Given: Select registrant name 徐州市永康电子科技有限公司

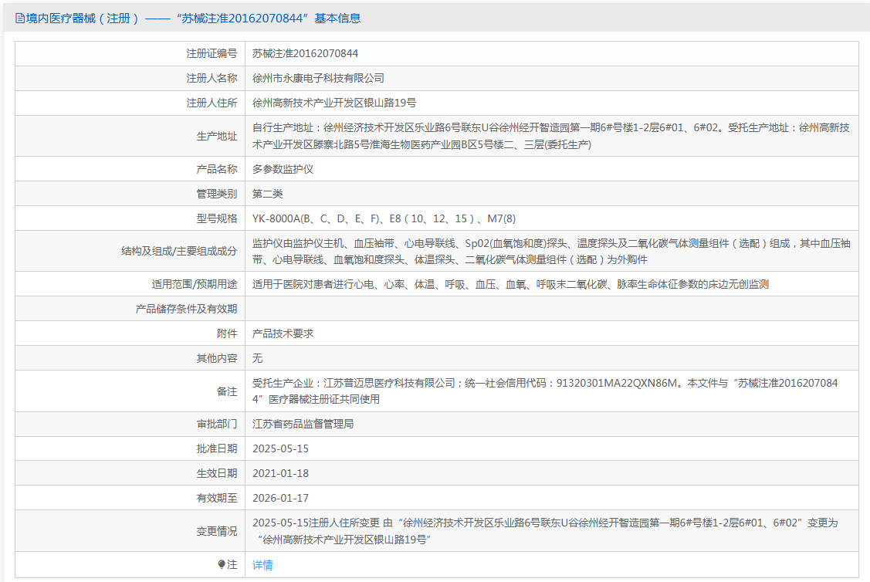Looking at the screenshot, I should pyautogui.click(x=318, y=78).
